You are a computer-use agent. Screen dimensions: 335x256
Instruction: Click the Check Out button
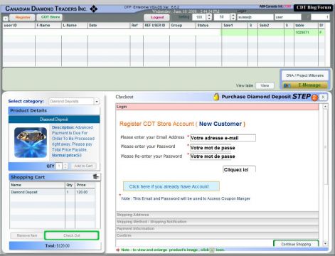click(72, 235)
